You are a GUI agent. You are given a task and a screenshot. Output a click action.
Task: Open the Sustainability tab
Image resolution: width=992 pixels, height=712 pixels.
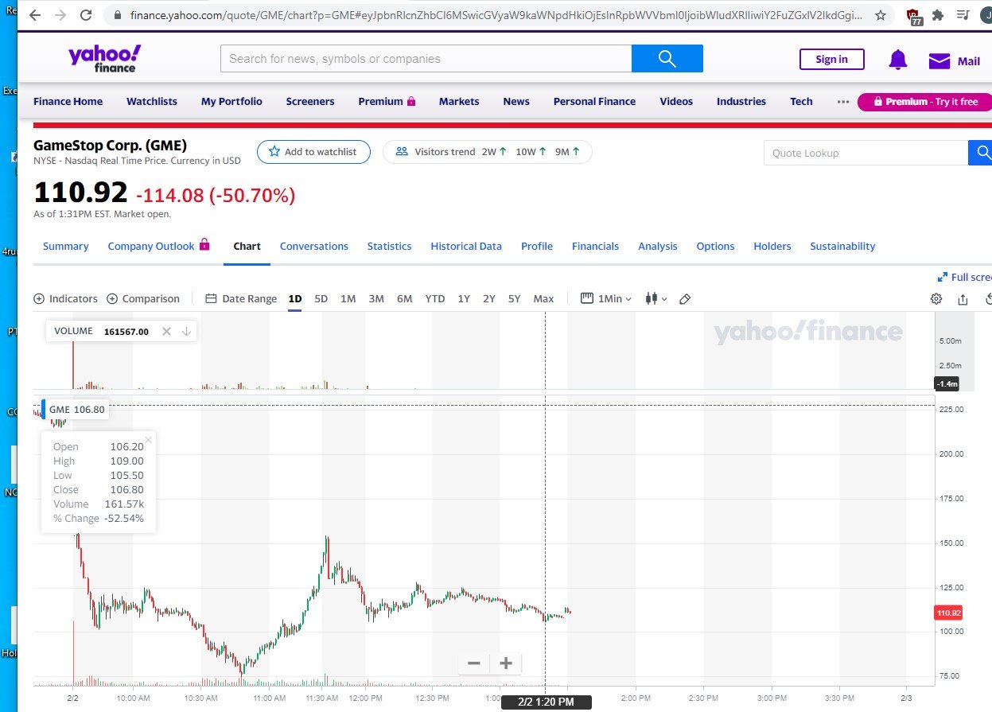tap(842, 247)
